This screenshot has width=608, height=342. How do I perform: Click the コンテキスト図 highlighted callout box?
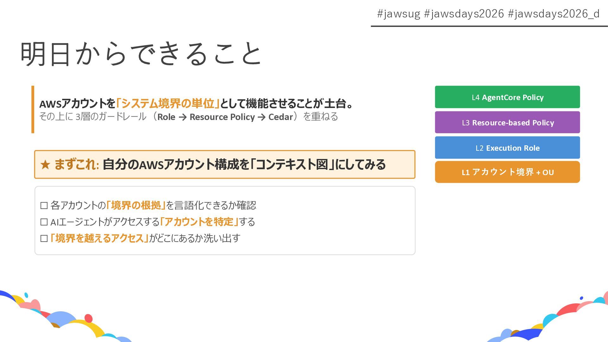(225, 164)
